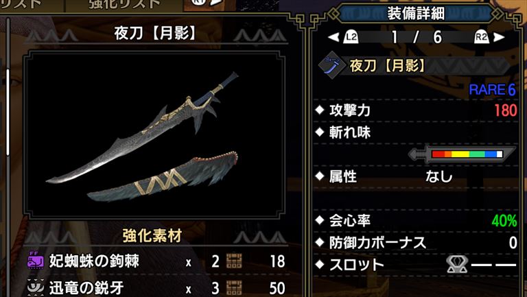Click the sharpness color gauge bar
This screenshot has width=527, height=297.
[467, 154]
